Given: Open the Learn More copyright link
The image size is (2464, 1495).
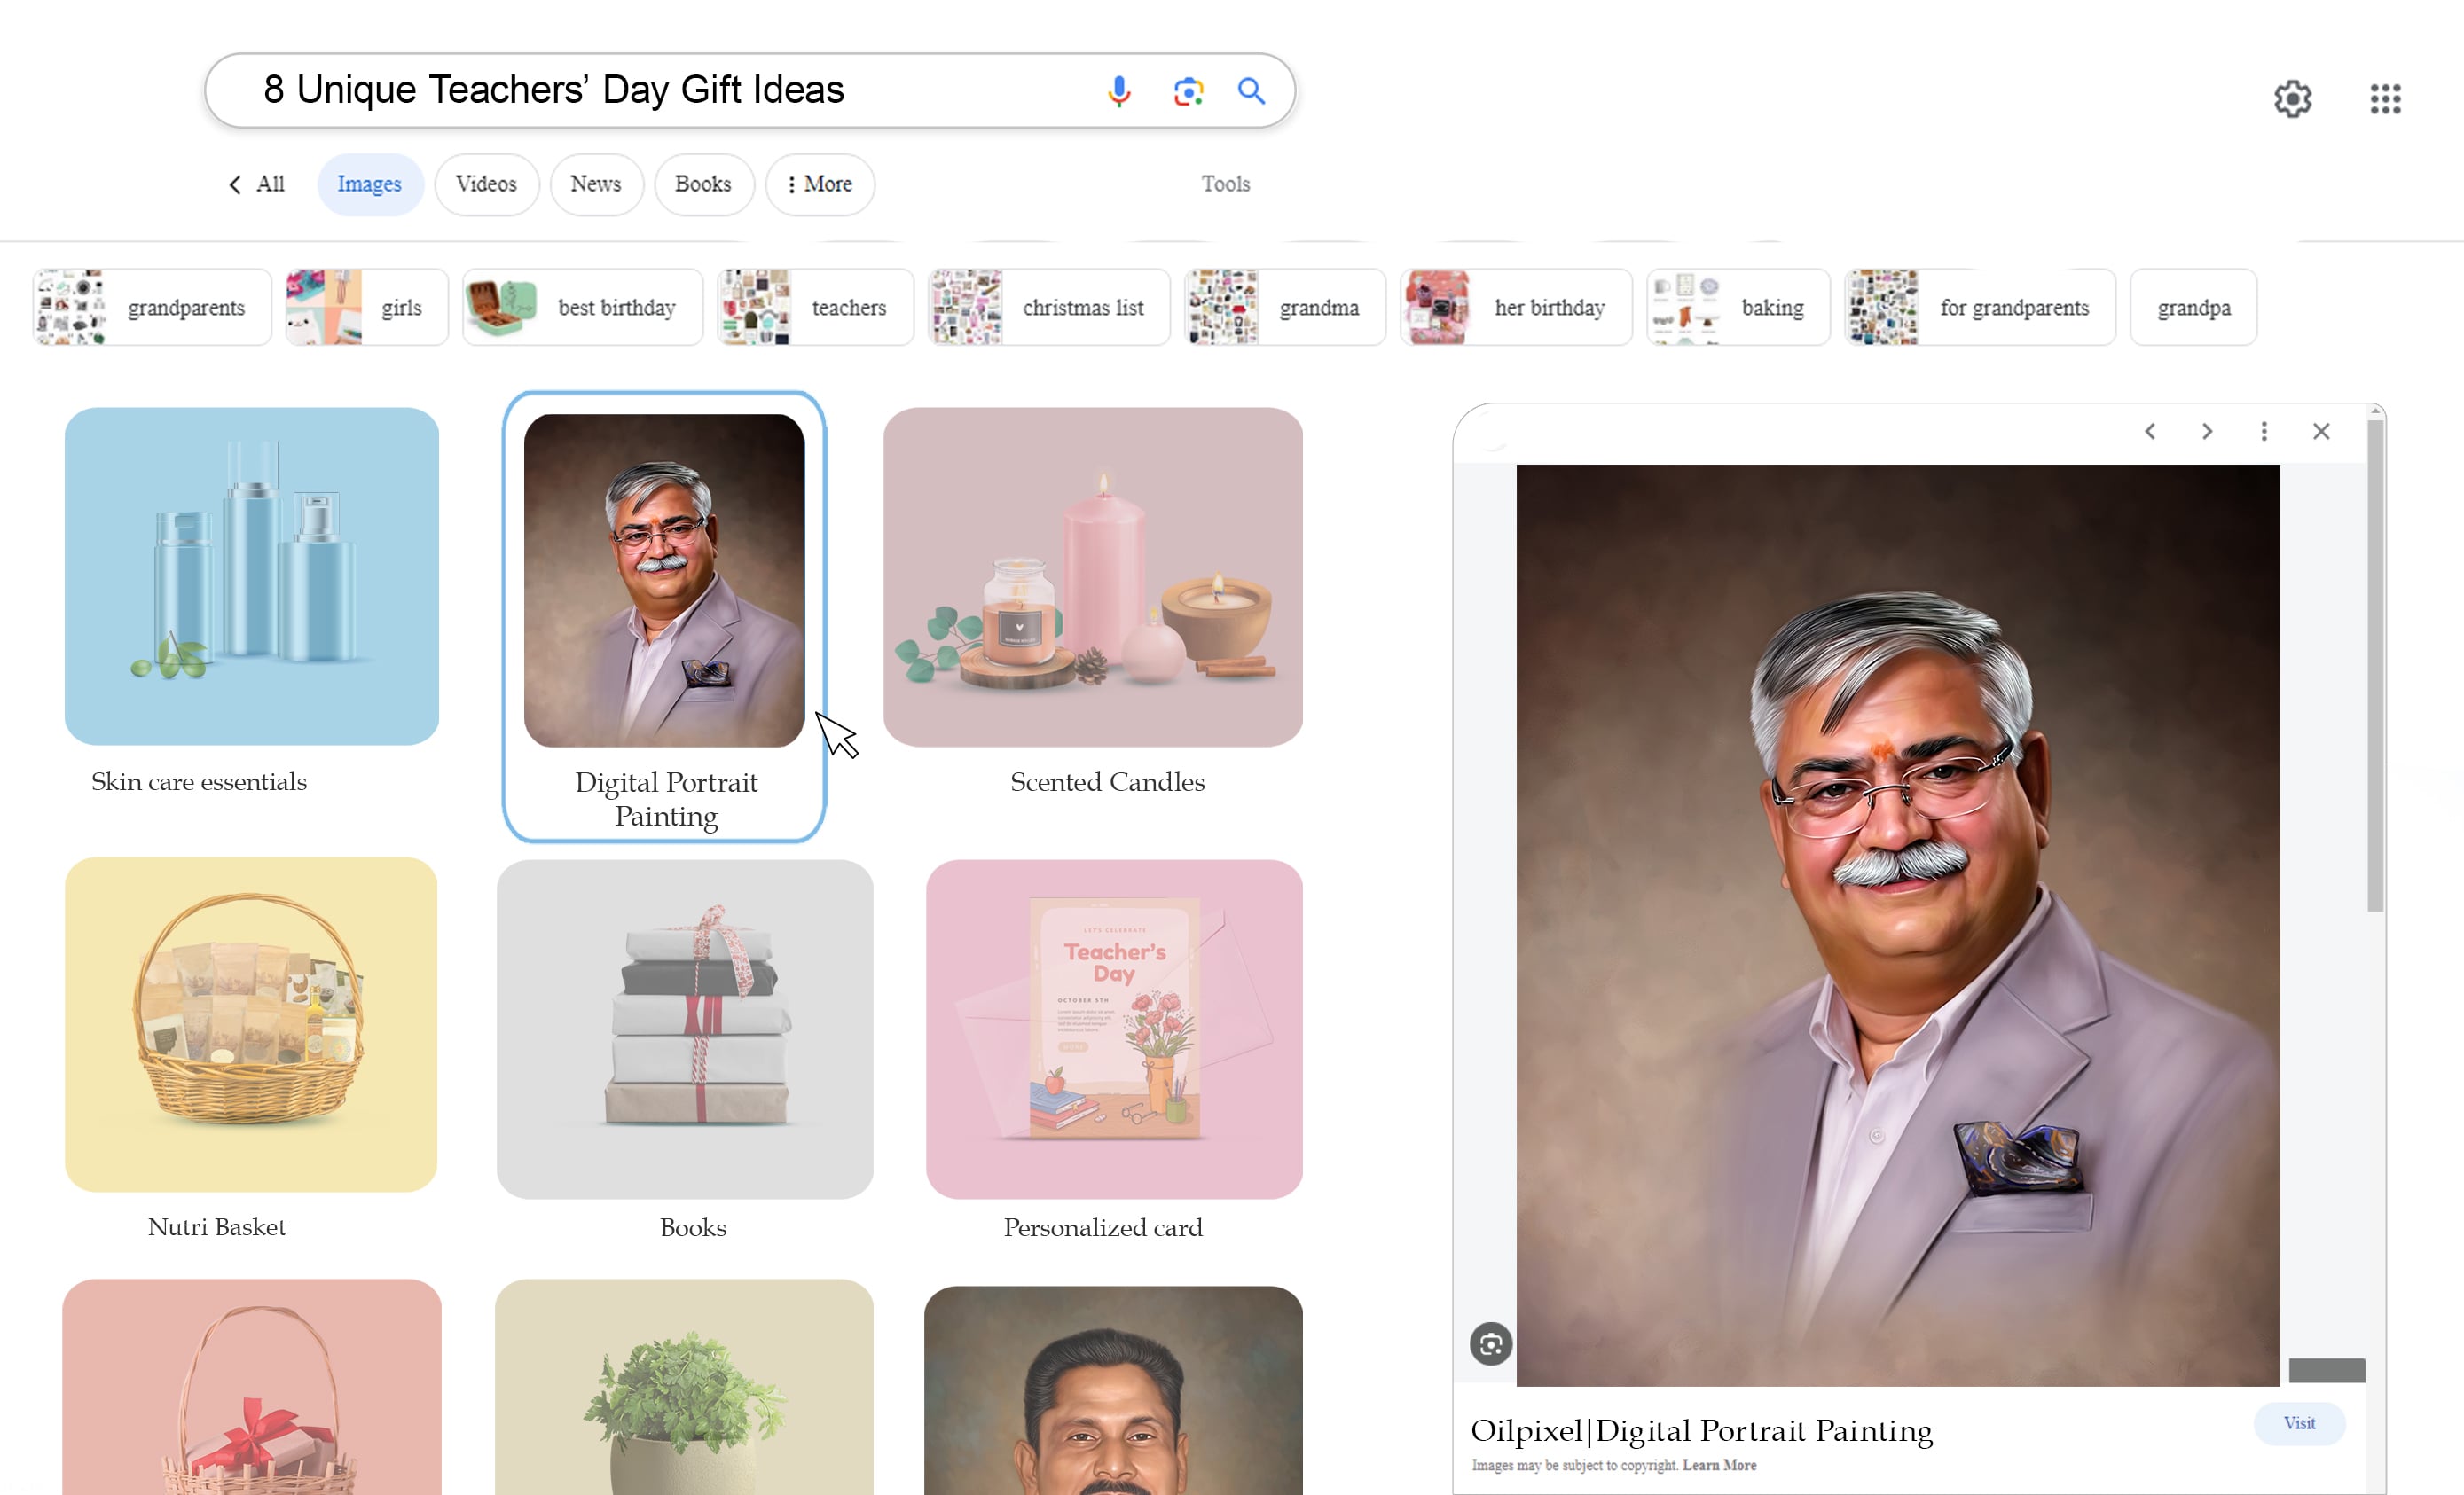Looking at the screenshot, I should click(x=1719, y=1465).
